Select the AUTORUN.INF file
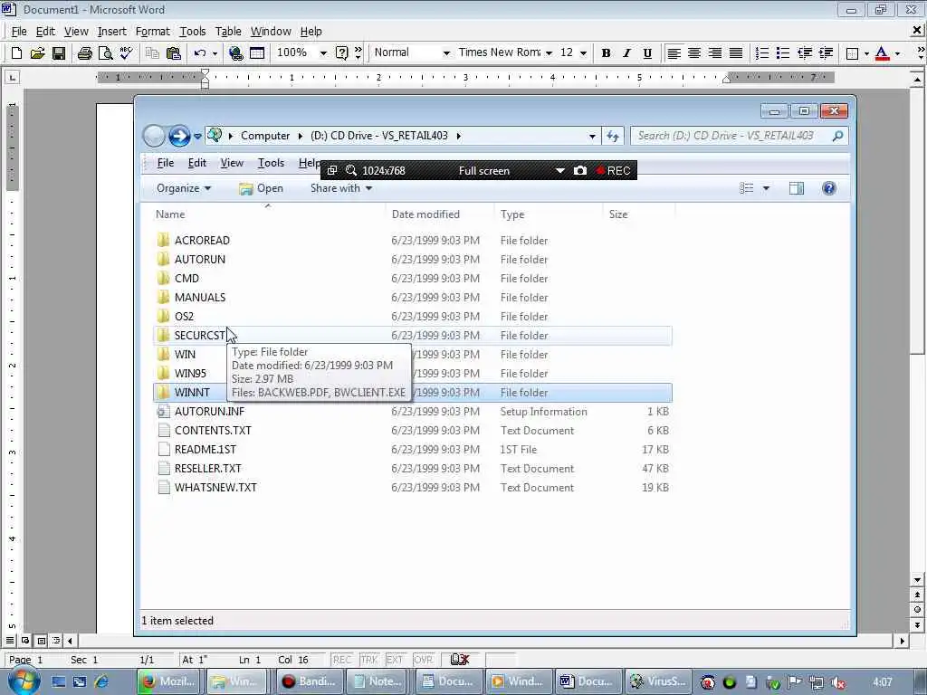 209,412
